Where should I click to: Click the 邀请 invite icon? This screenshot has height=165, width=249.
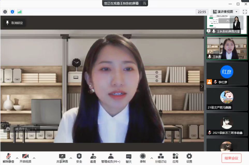(93, 158)
